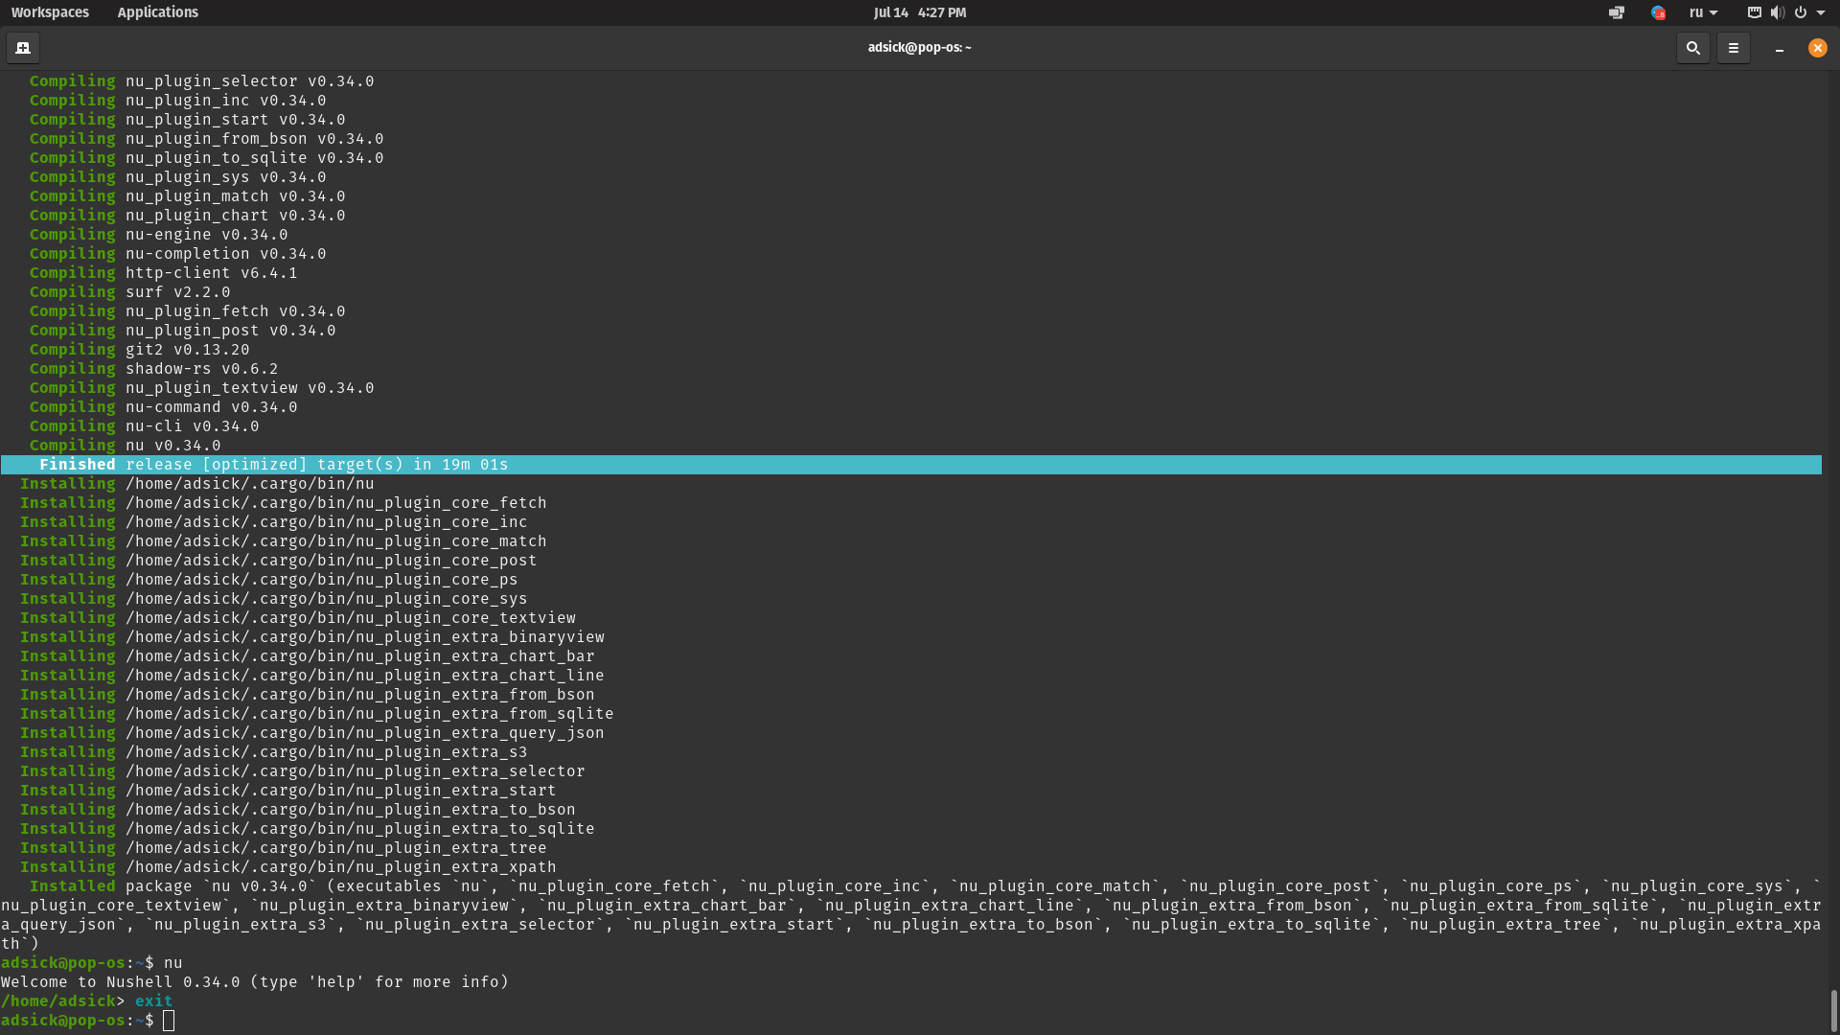
Task: Click the 'nu_plugin_extra_binaryview' installing line
Action: [x=311, y=637]
